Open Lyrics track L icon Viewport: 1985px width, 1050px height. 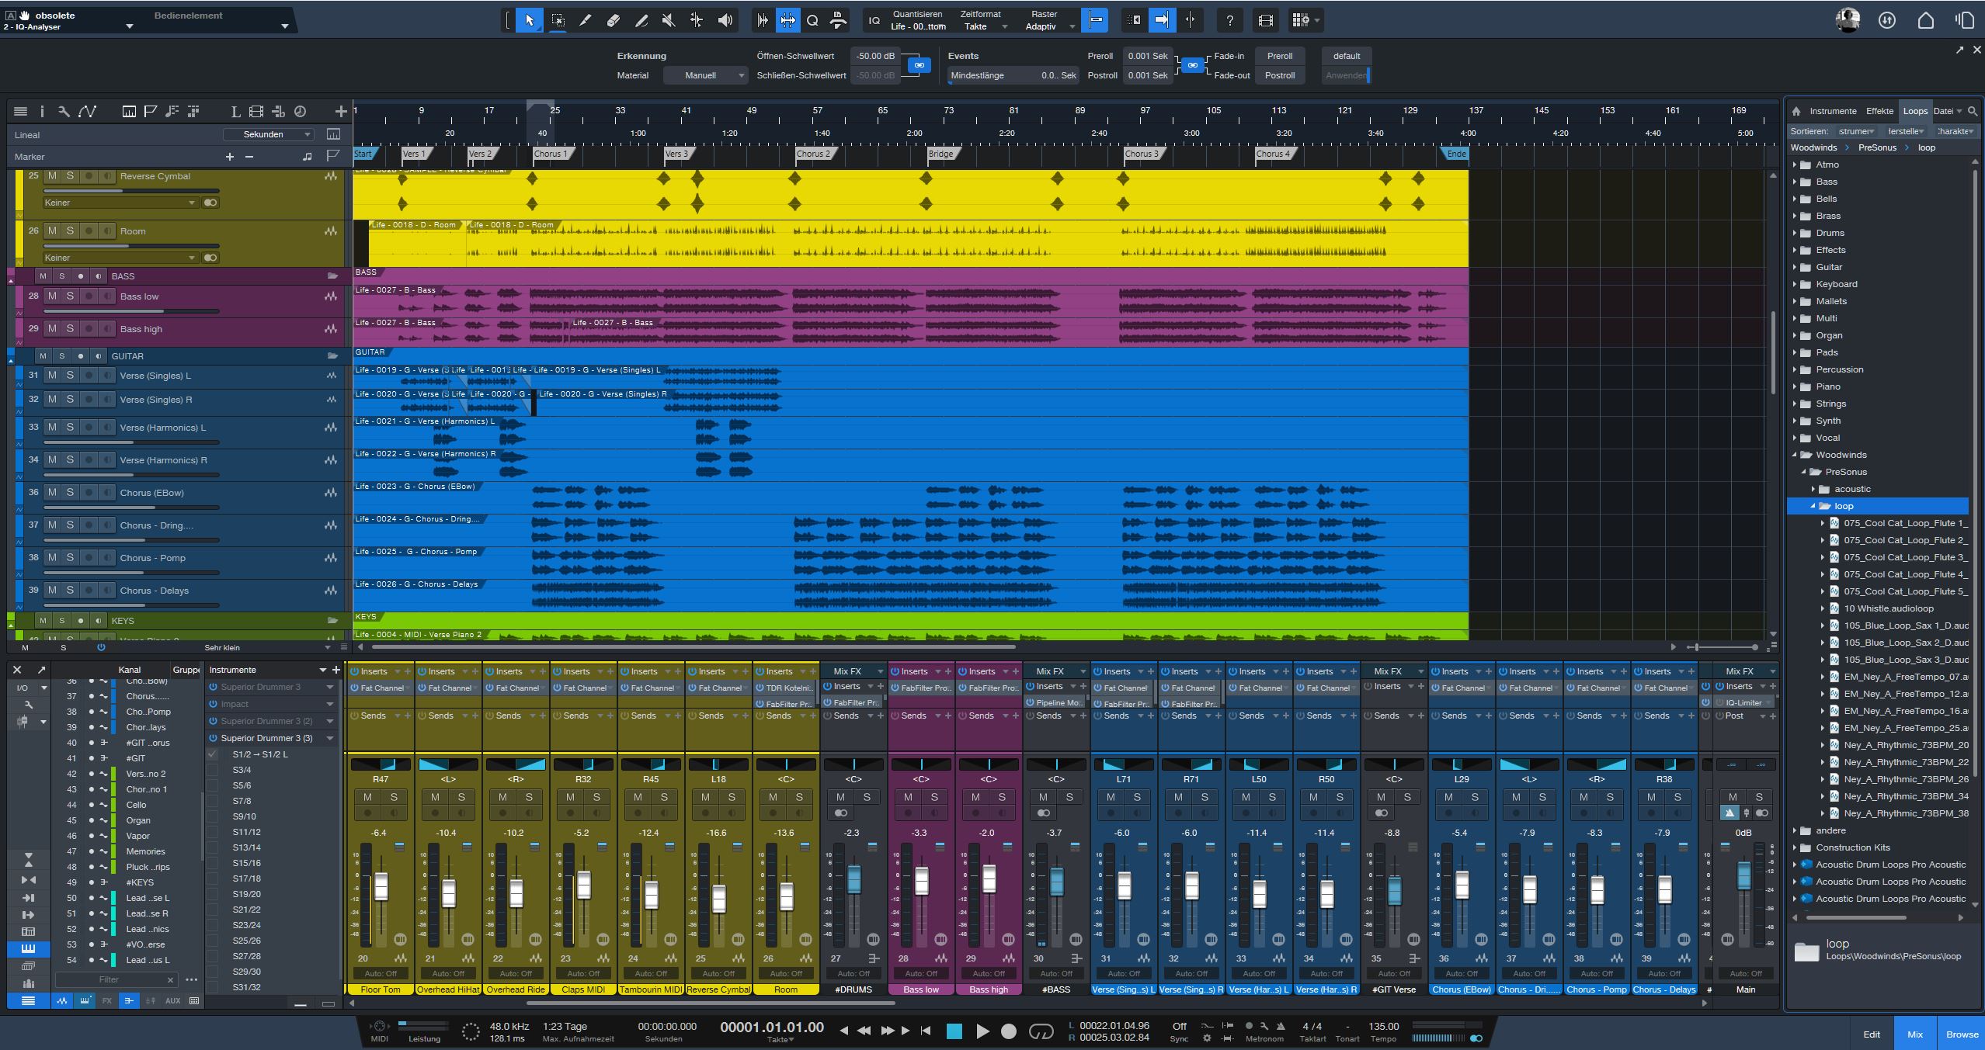tap(235, 112)
